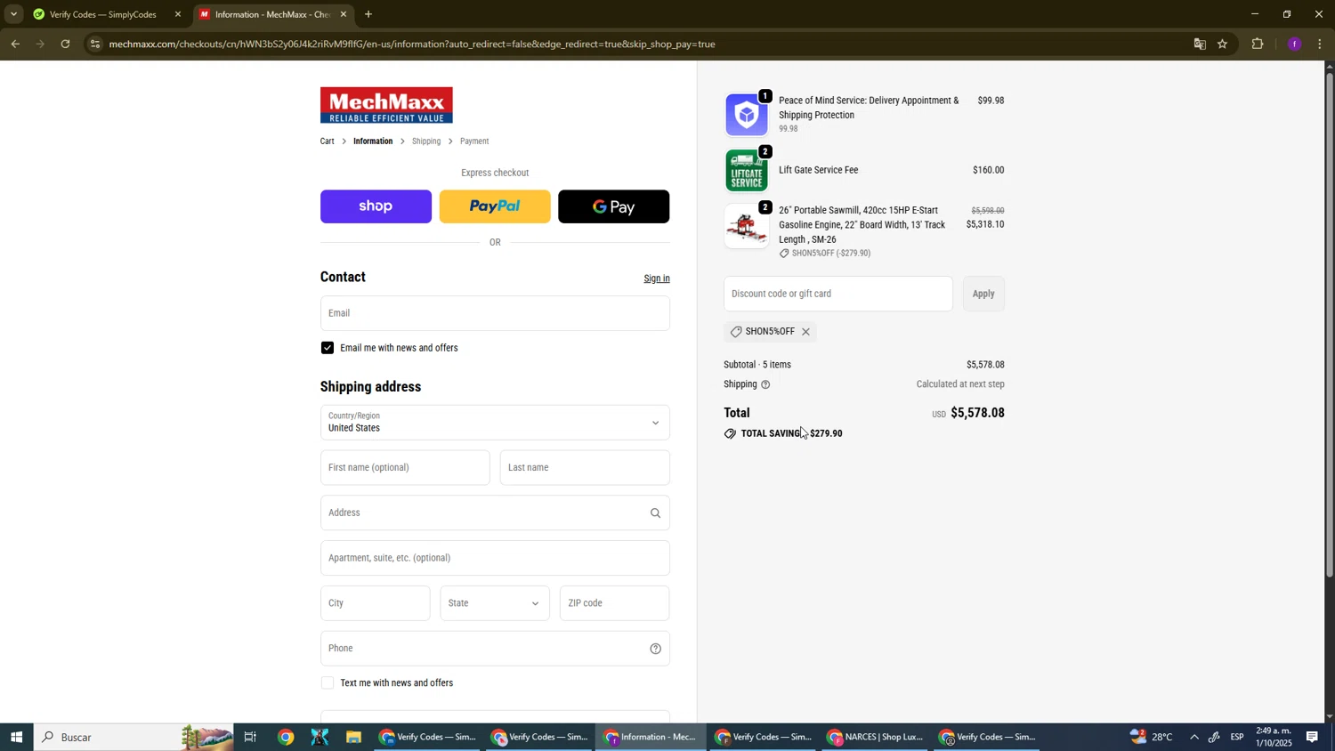Click Lift Gate Service product thumbnail
1335x751 pixels.
[747, 171]
